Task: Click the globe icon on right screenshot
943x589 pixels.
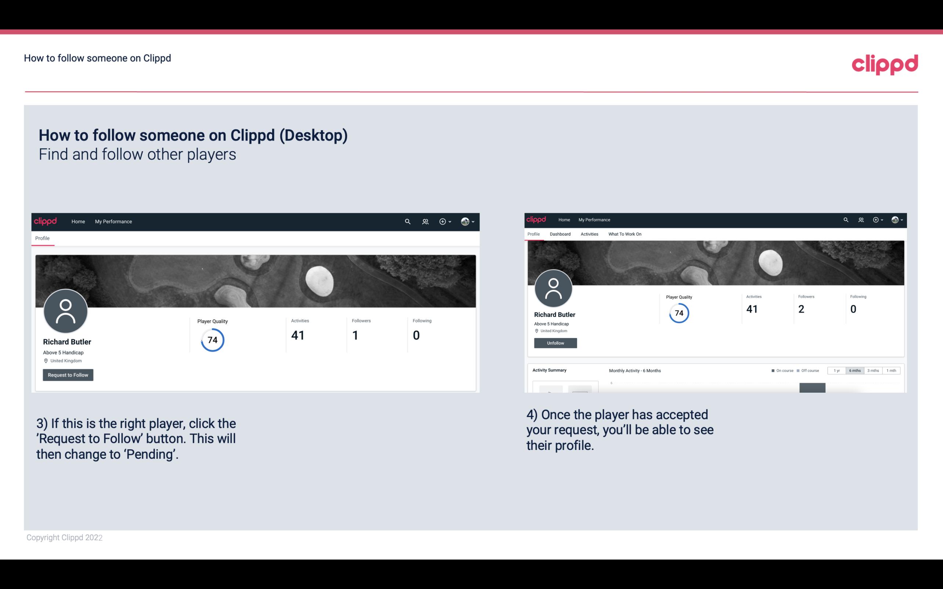Action: tap(896, 219)
